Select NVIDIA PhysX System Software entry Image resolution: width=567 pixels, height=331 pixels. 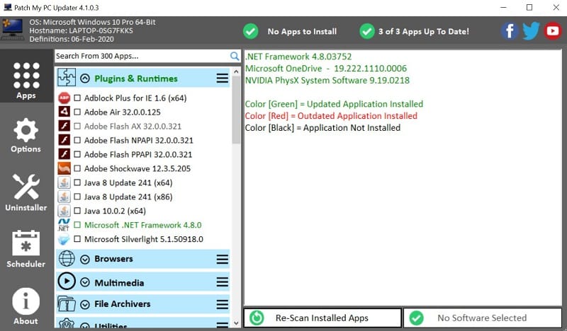tap(327, 80)
